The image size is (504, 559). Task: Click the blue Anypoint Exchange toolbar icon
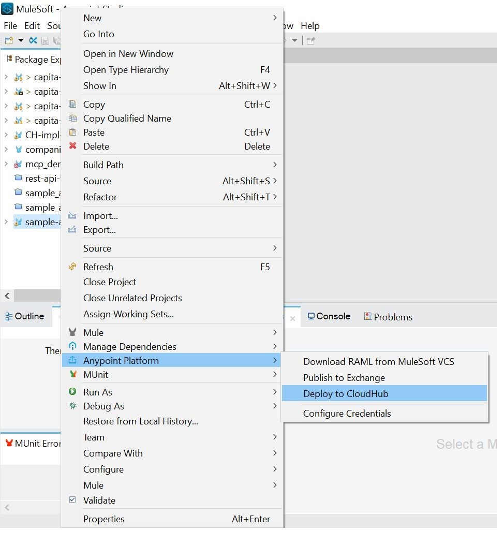pos(33,41)
